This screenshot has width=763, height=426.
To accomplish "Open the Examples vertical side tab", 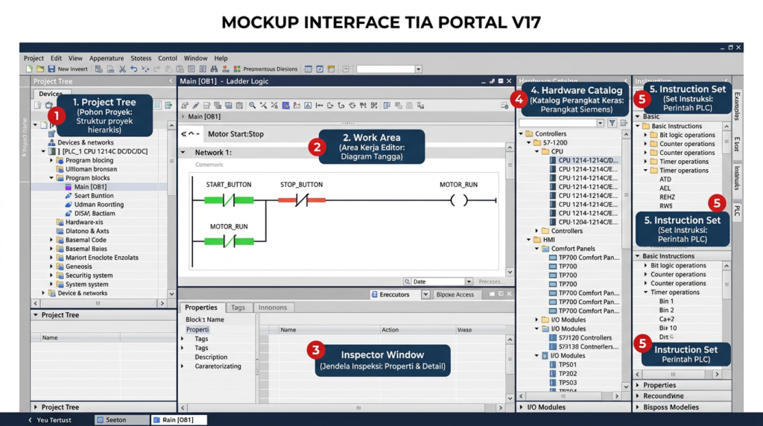I will (737, 106).
